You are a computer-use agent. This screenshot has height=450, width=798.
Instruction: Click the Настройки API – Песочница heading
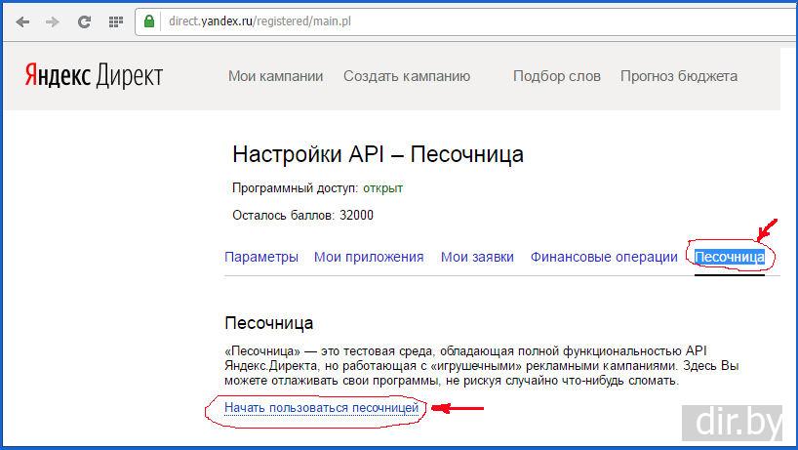click(379, 154)
